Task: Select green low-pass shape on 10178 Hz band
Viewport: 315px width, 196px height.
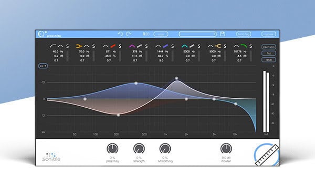Action: tap(244, 46)
